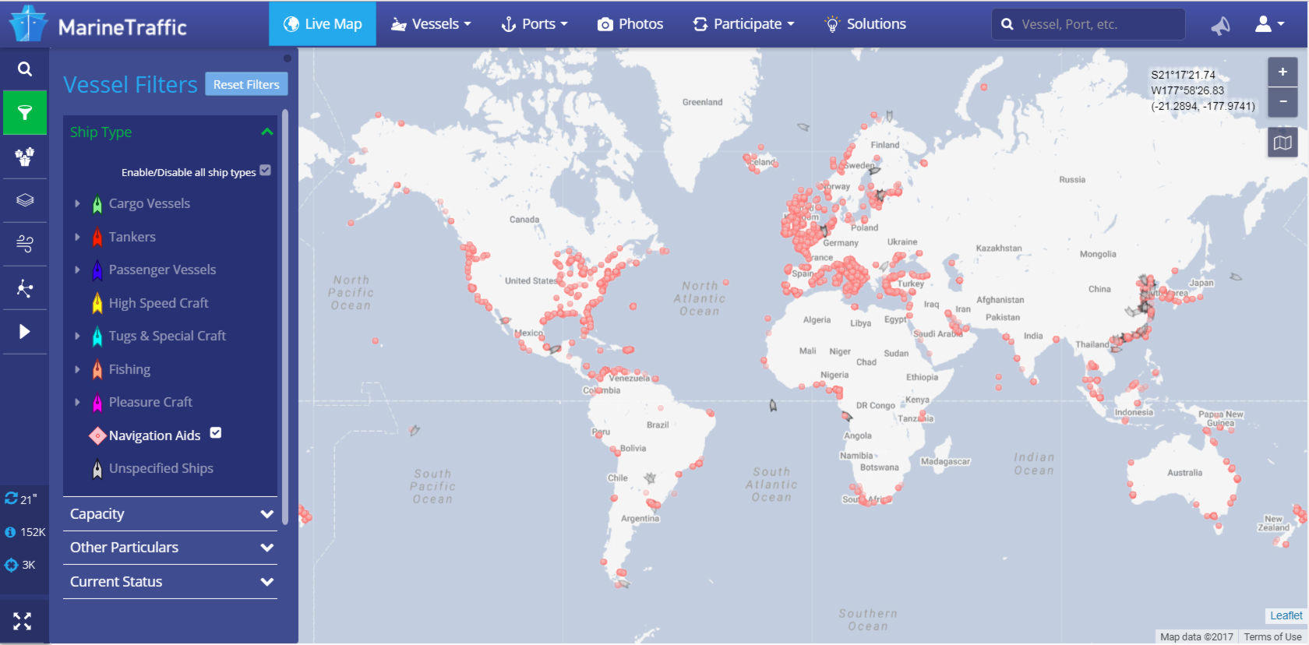Start the playback arrow in sidebar

(25, 332)
